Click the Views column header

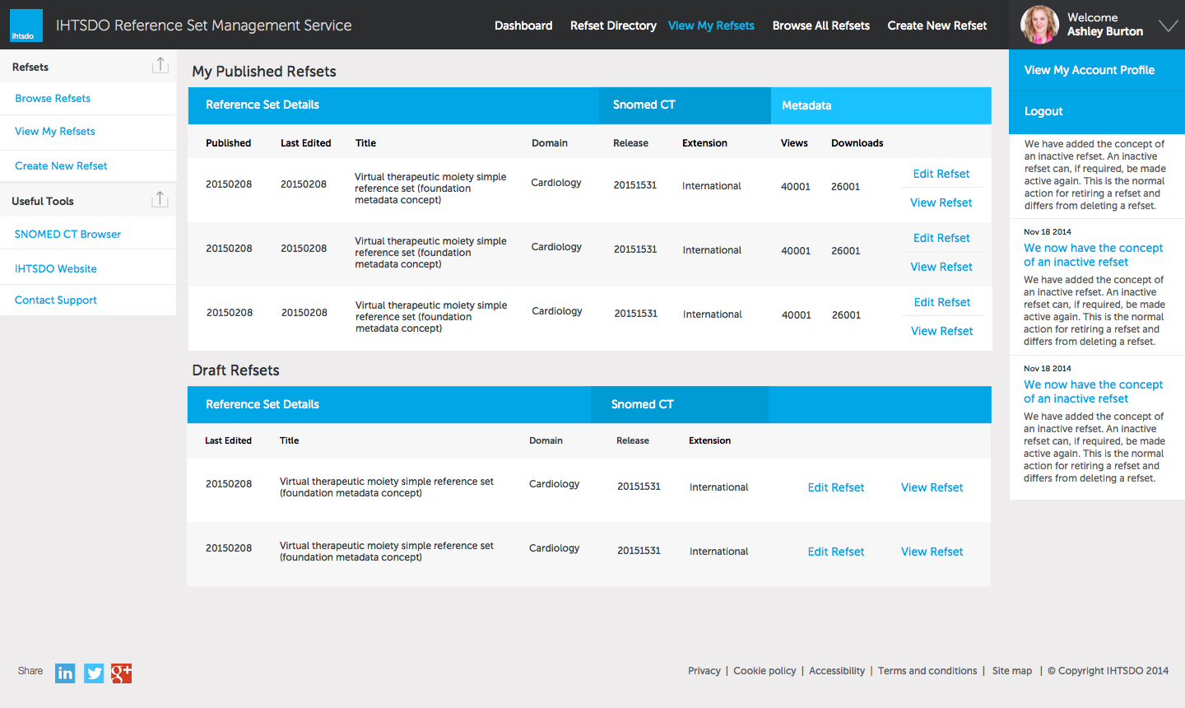click(x=794, y=143)
